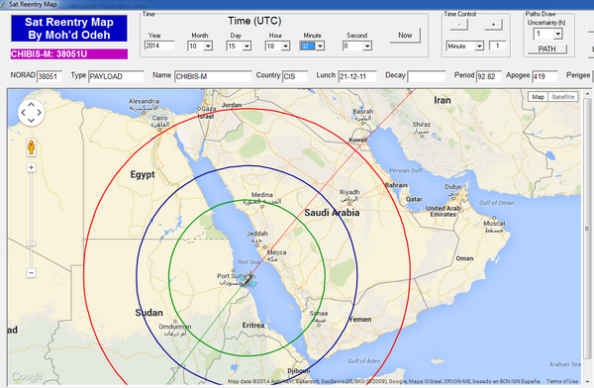Click the Type field showing PAYLOAD
Viewport: 594px width, 388px height.
coord(116,76)
